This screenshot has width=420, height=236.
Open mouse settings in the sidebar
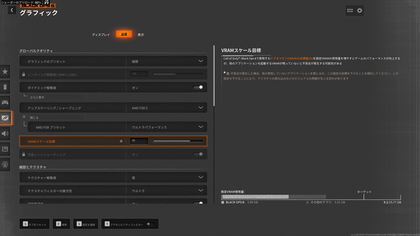coord(5,87)
